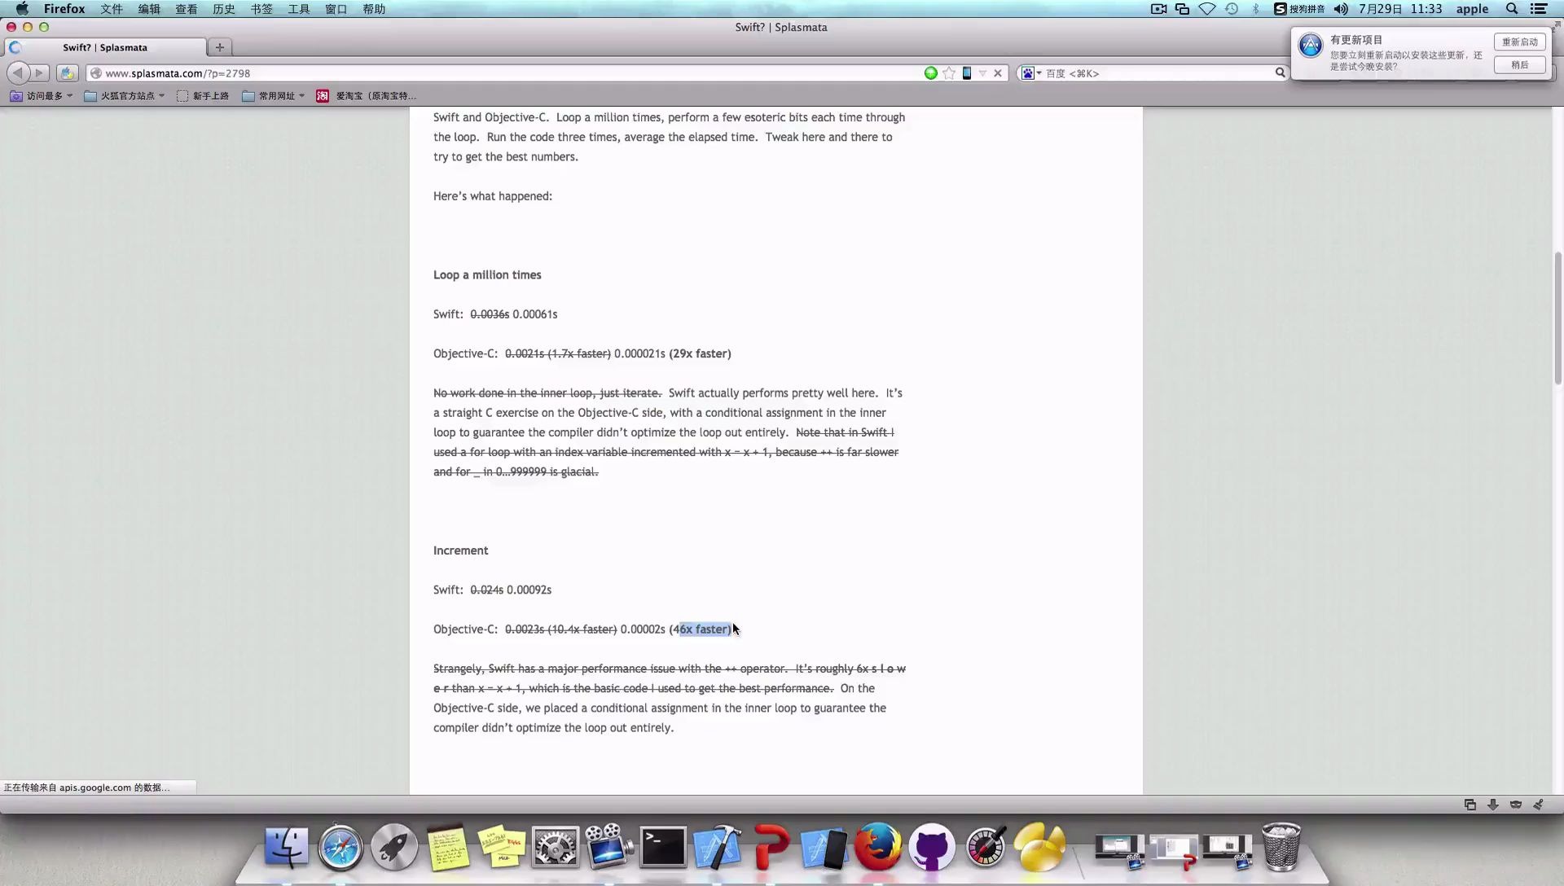Open the 工具 menu

pyautogui.click(x=299, y=9)
